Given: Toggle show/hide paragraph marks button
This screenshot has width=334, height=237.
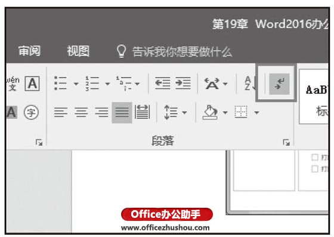Looking at the screenshot, I should (279, 84).
